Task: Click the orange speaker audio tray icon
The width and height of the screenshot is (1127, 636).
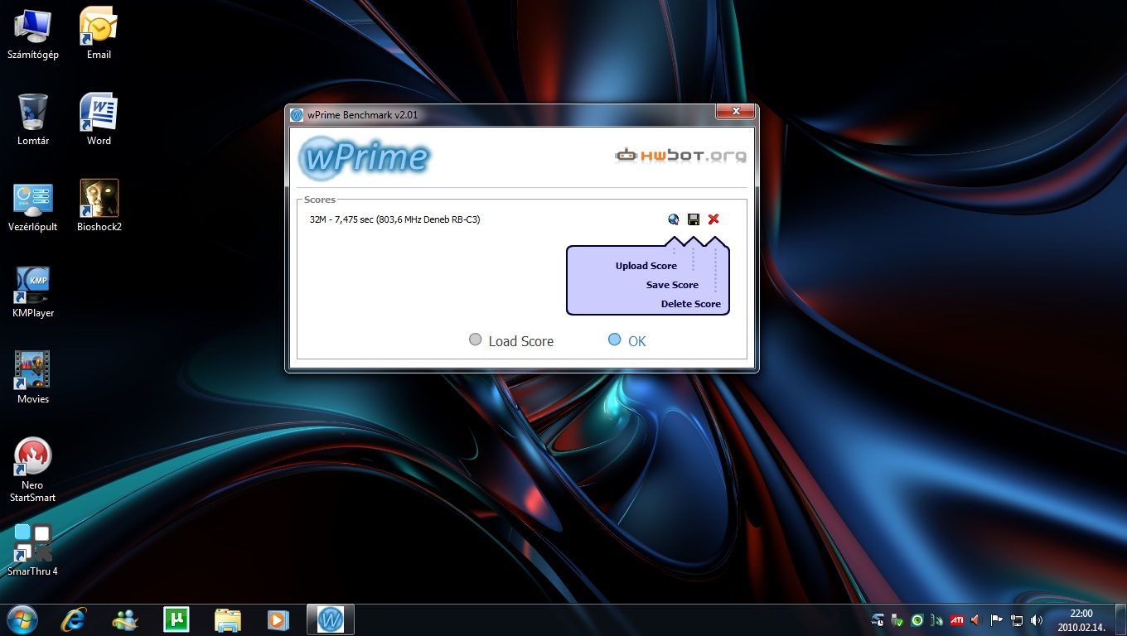Action: click(976, 619)
